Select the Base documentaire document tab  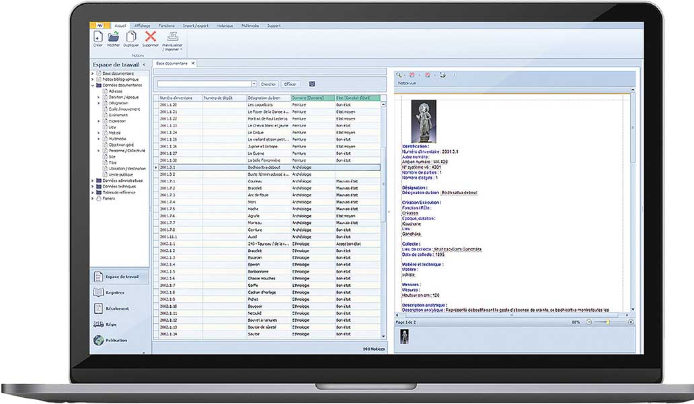(x=171, y=63)
